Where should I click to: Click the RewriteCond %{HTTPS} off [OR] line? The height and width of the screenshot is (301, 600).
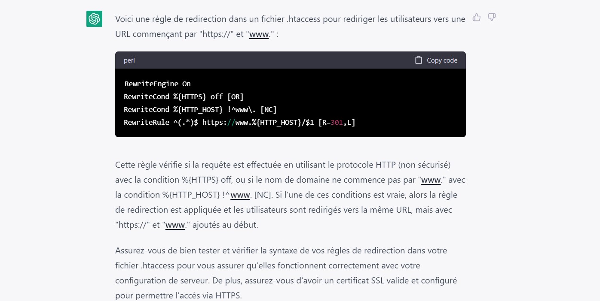pyautogui.click(x=184, y=96)
